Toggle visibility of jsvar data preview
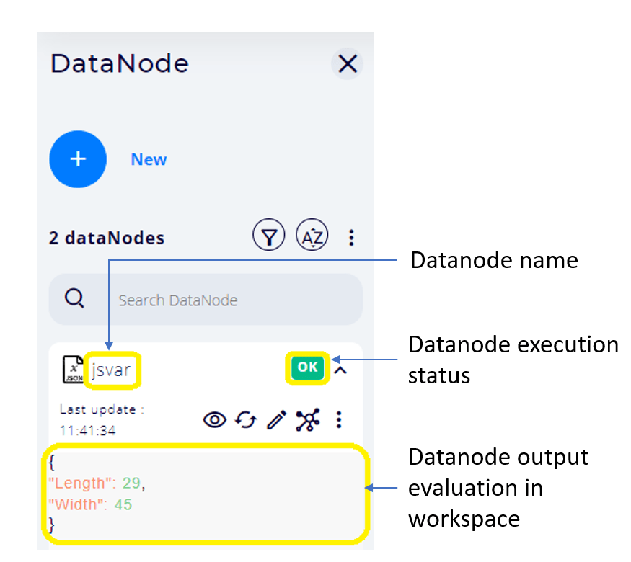 (214, 419)
